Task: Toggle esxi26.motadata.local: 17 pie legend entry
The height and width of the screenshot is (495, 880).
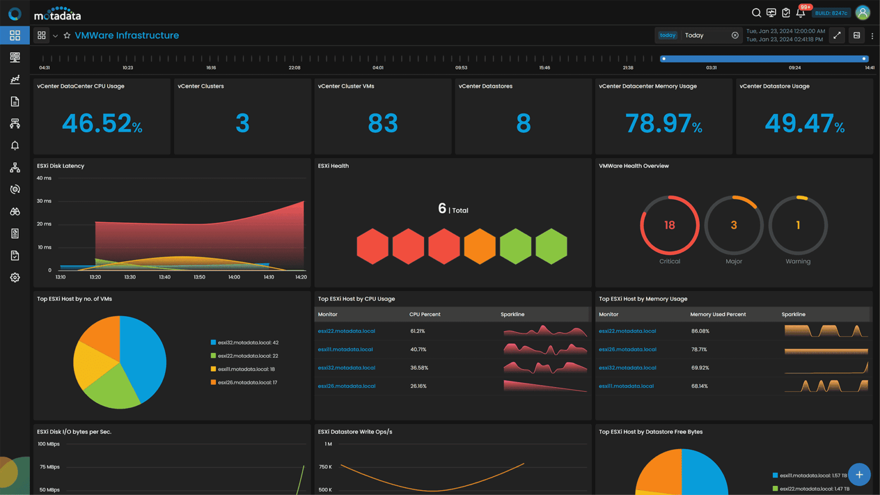Action: [244, 382]
